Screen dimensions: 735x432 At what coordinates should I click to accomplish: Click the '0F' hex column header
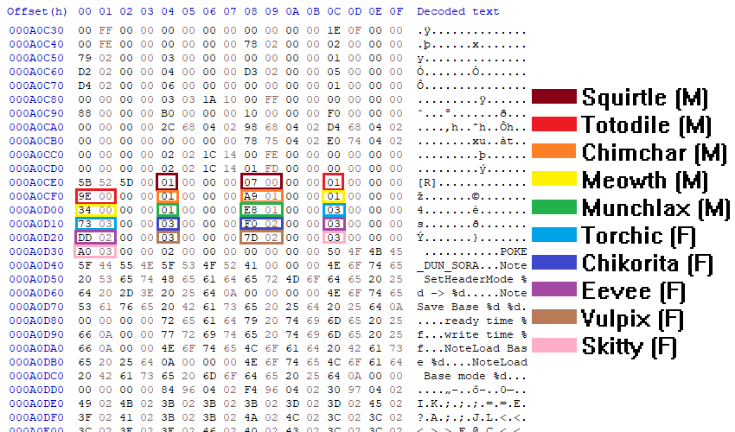(x=396, y=11)
